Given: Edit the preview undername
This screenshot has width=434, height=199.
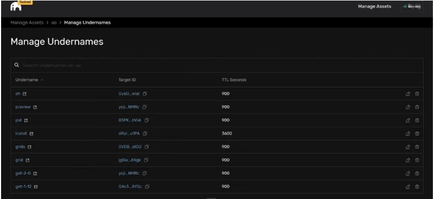Looking at the screenshot, I should click(x=408, y=107).
